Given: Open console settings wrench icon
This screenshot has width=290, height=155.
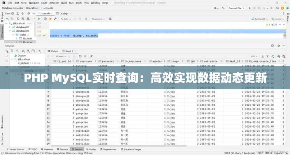Looking at the screenshot, I should [55, 19].
